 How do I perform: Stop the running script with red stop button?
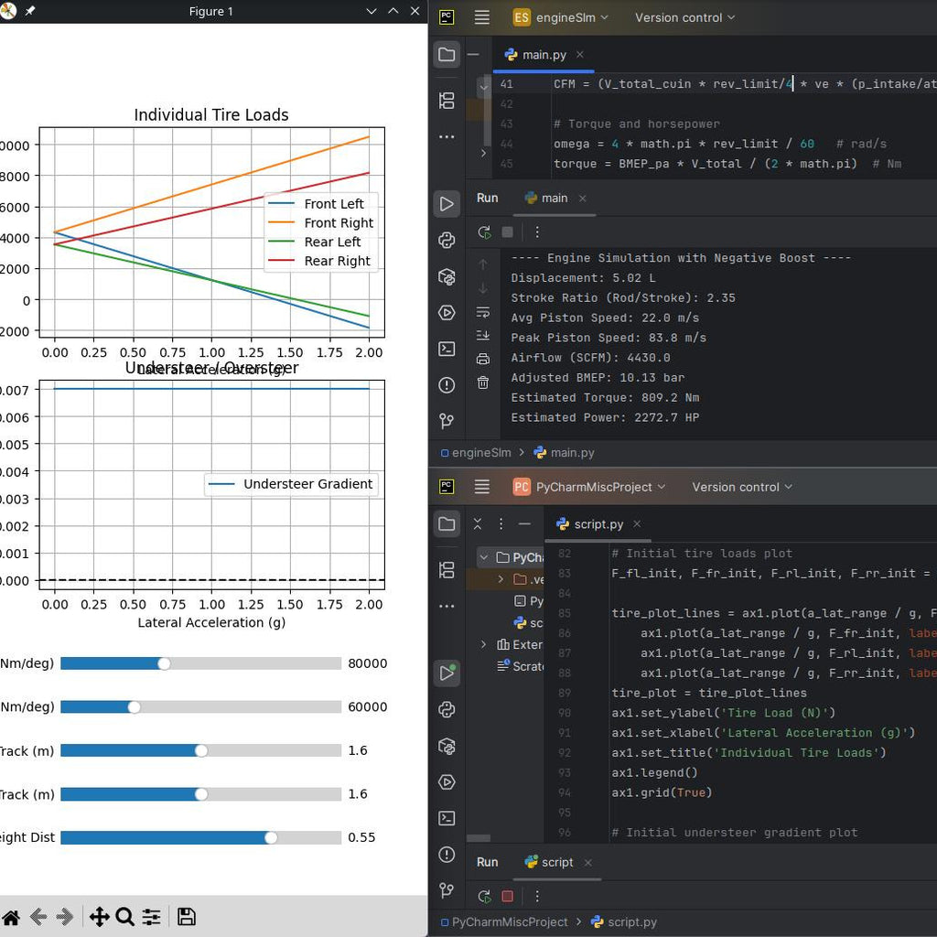pos(508,897)
